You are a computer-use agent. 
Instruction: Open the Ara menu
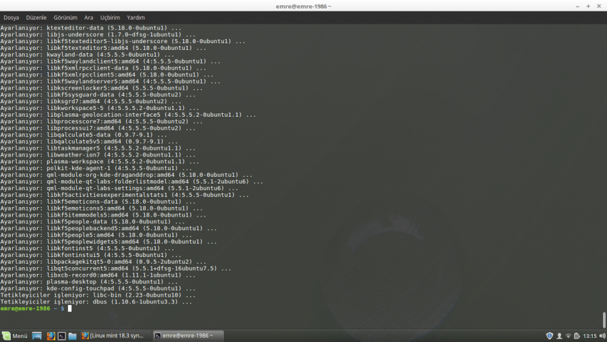pos(88,18)
